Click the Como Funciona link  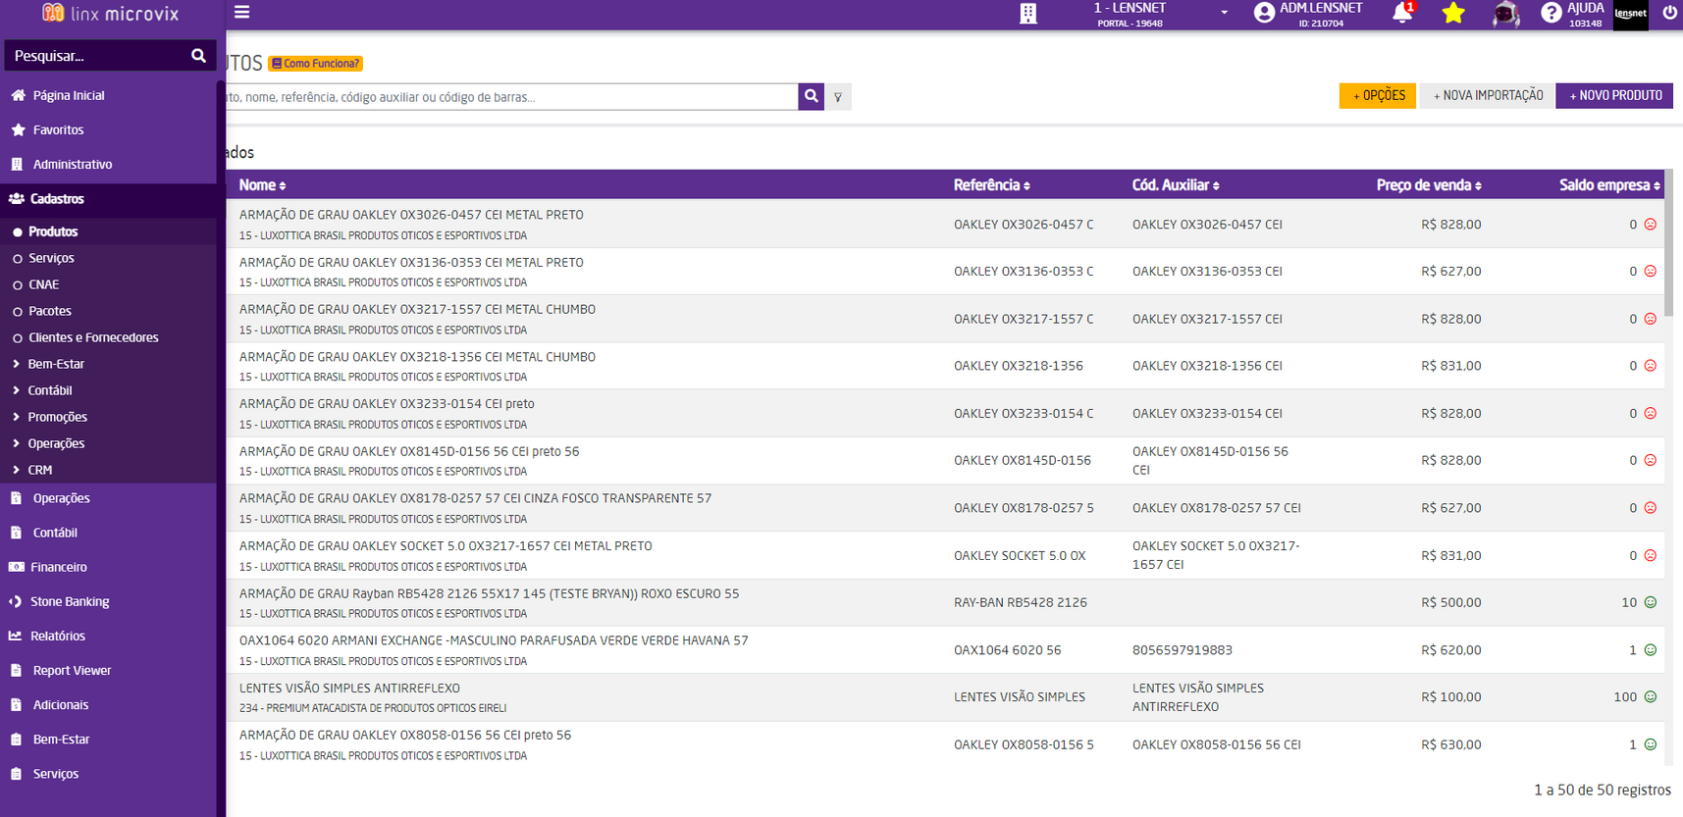[316, 64]
